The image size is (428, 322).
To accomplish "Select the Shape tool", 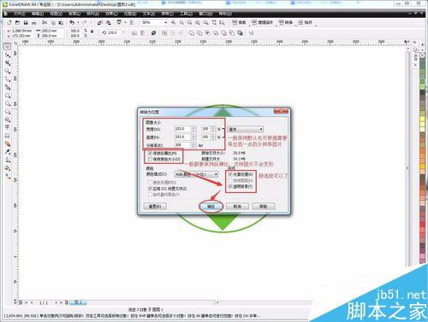I will [x=8, y=55].
